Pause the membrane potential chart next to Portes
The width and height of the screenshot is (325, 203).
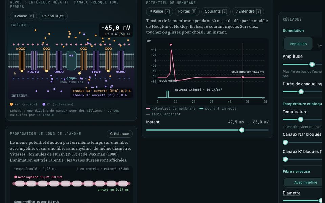[159, 12]
